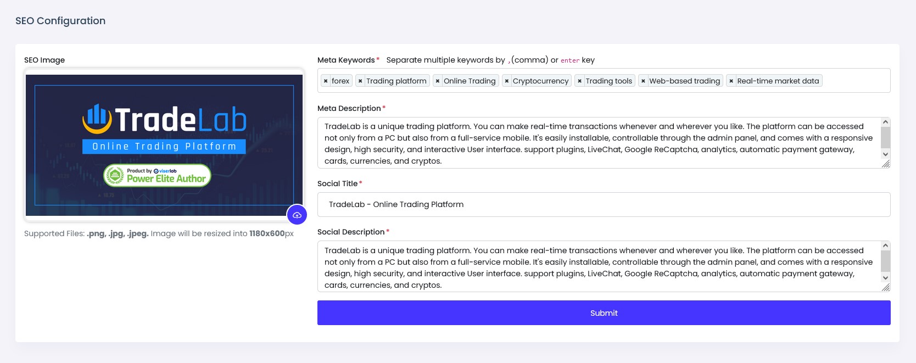
Task: Click Social Description scrollbar up arrow
Action: click(x=885, y=246)
